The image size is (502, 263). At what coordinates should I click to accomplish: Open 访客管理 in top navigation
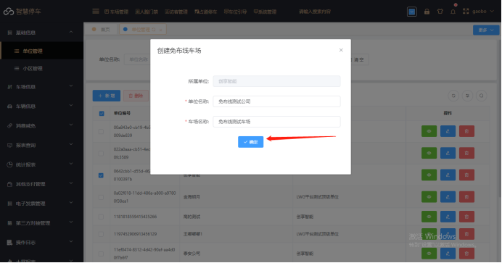pyautogui.click(x=176, y=12)
